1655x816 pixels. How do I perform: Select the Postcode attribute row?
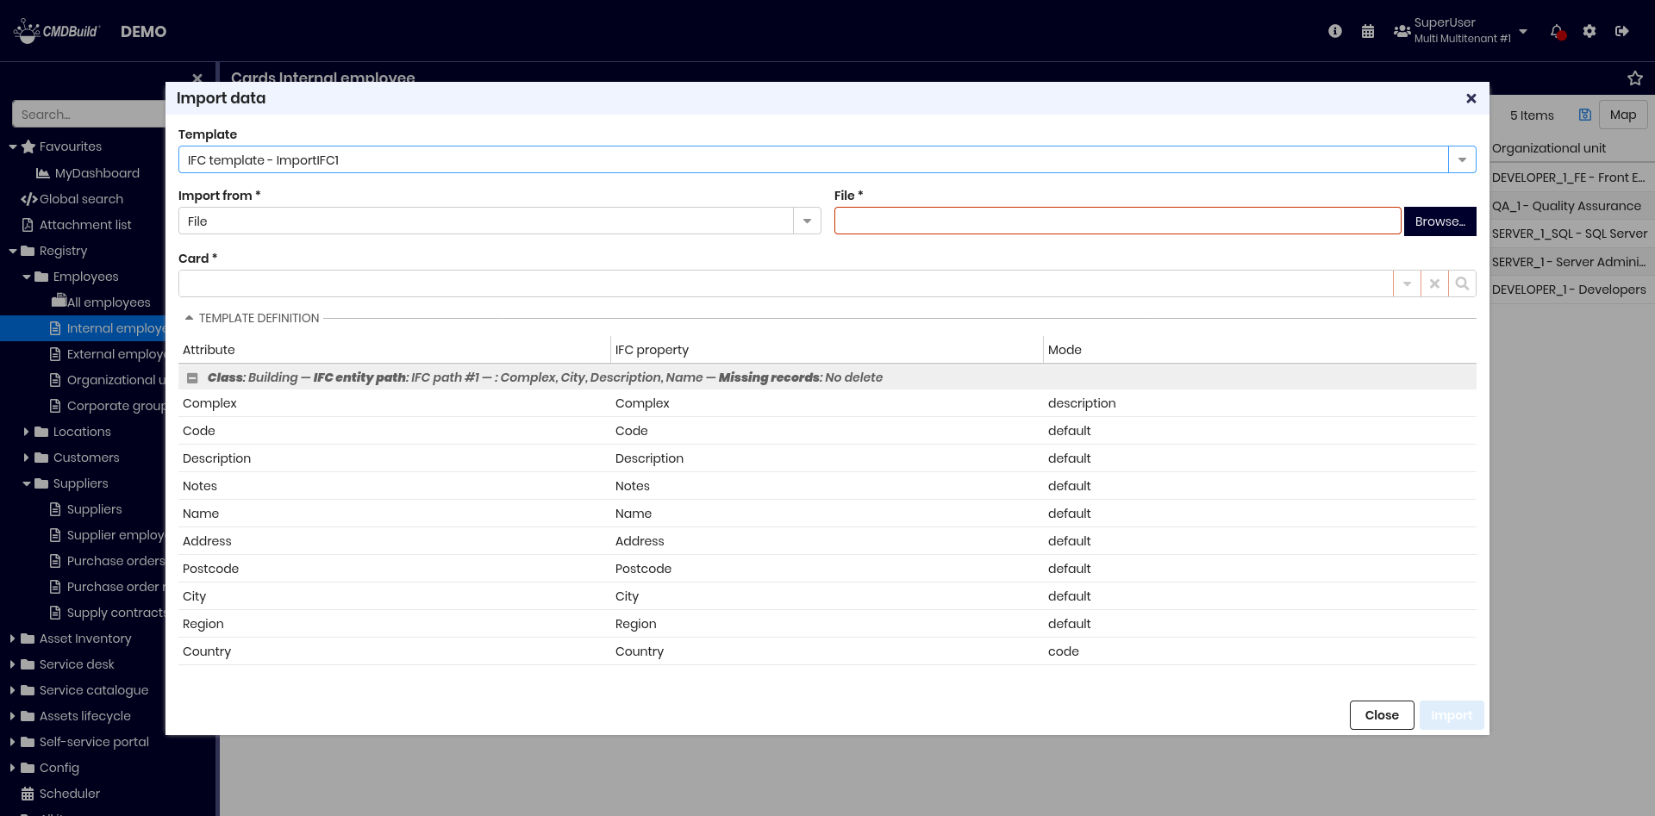(827, 569)
